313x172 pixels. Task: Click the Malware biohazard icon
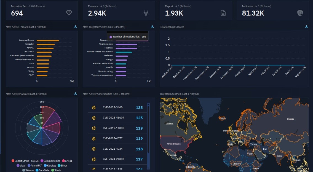[146, 13]
